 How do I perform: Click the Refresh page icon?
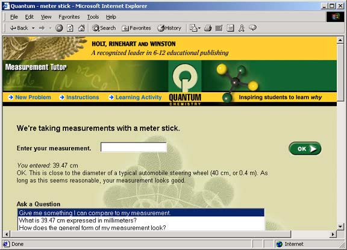70,28
